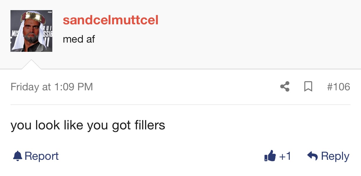The width and height of the screenshot is (361, 176).
Task: Click the bearded face in the avatar
Action: 31,31
